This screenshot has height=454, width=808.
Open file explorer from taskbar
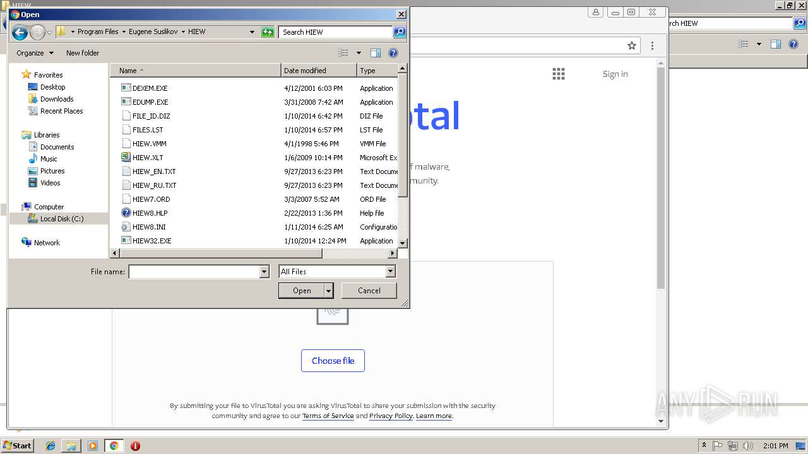[x=71, y=446]
